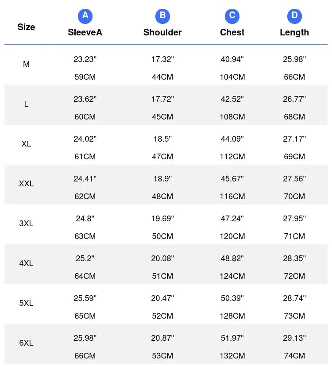This screenshot has width=332, height=366.
Task: Click the Length column label
Action: coord(294,32)
